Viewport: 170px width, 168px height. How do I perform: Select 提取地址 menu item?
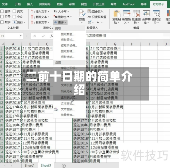[x=69, y=57]
